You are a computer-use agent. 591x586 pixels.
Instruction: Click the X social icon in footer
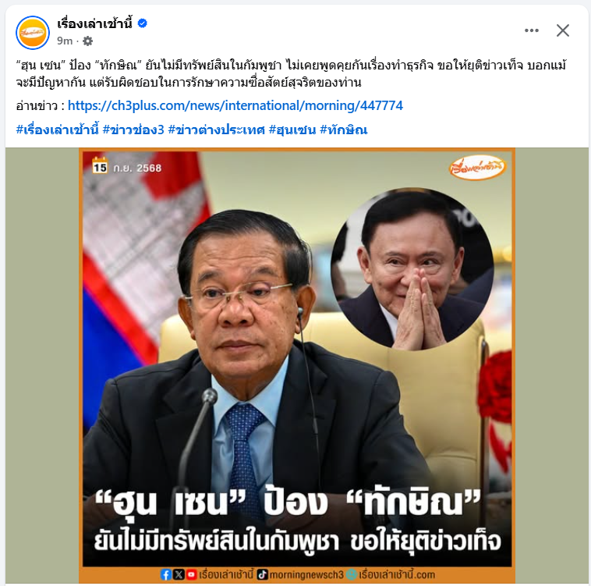[x=179, y=575]
